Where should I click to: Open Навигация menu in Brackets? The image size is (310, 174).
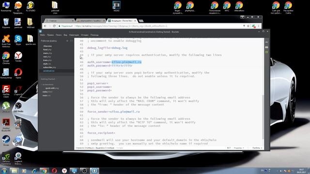click(x=74, y=35)
